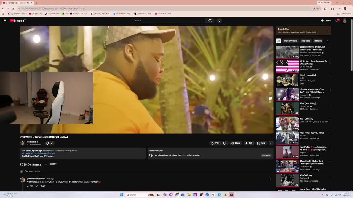Click the Ask button under the video
The image size is (353, 198).
tap(248, 143)
